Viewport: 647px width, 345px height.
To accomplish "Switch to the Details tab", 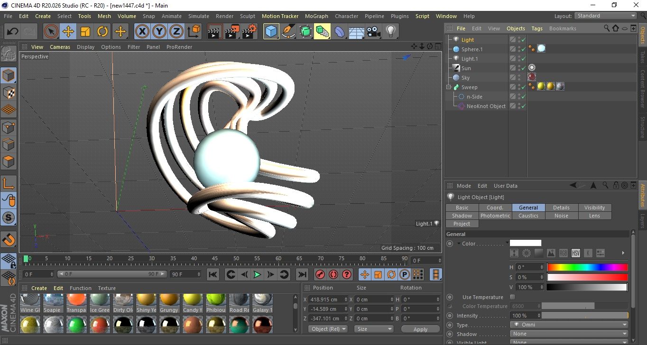I will (561, 208).
